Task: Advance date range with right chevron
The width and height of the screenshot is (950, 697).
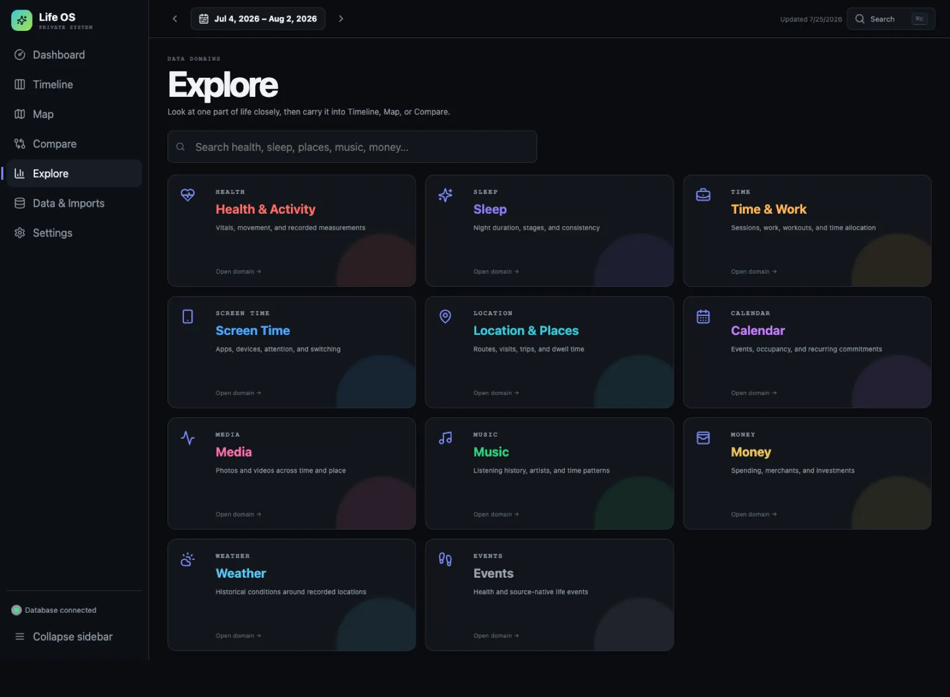Action: pyautogui.click(x=341, y=18)
